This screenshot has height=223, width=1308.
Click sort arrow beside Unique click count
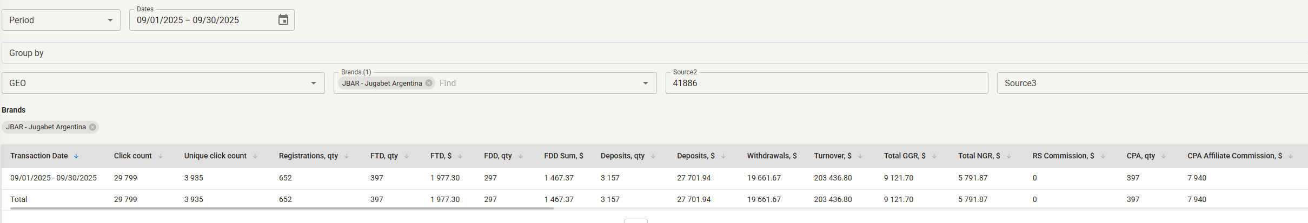tap(255, 156)
